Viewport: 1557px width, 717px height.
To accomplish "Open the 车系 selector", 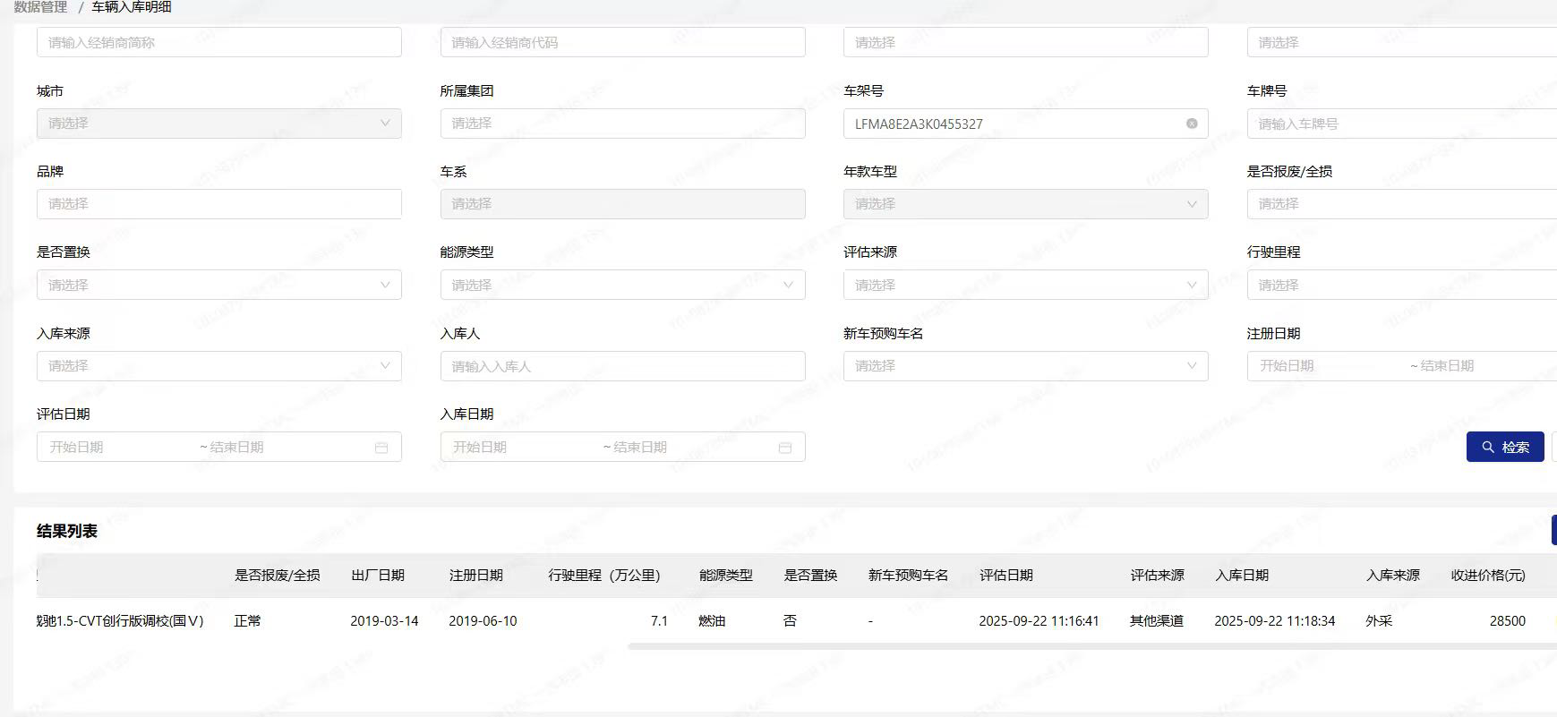I will 623,204.
